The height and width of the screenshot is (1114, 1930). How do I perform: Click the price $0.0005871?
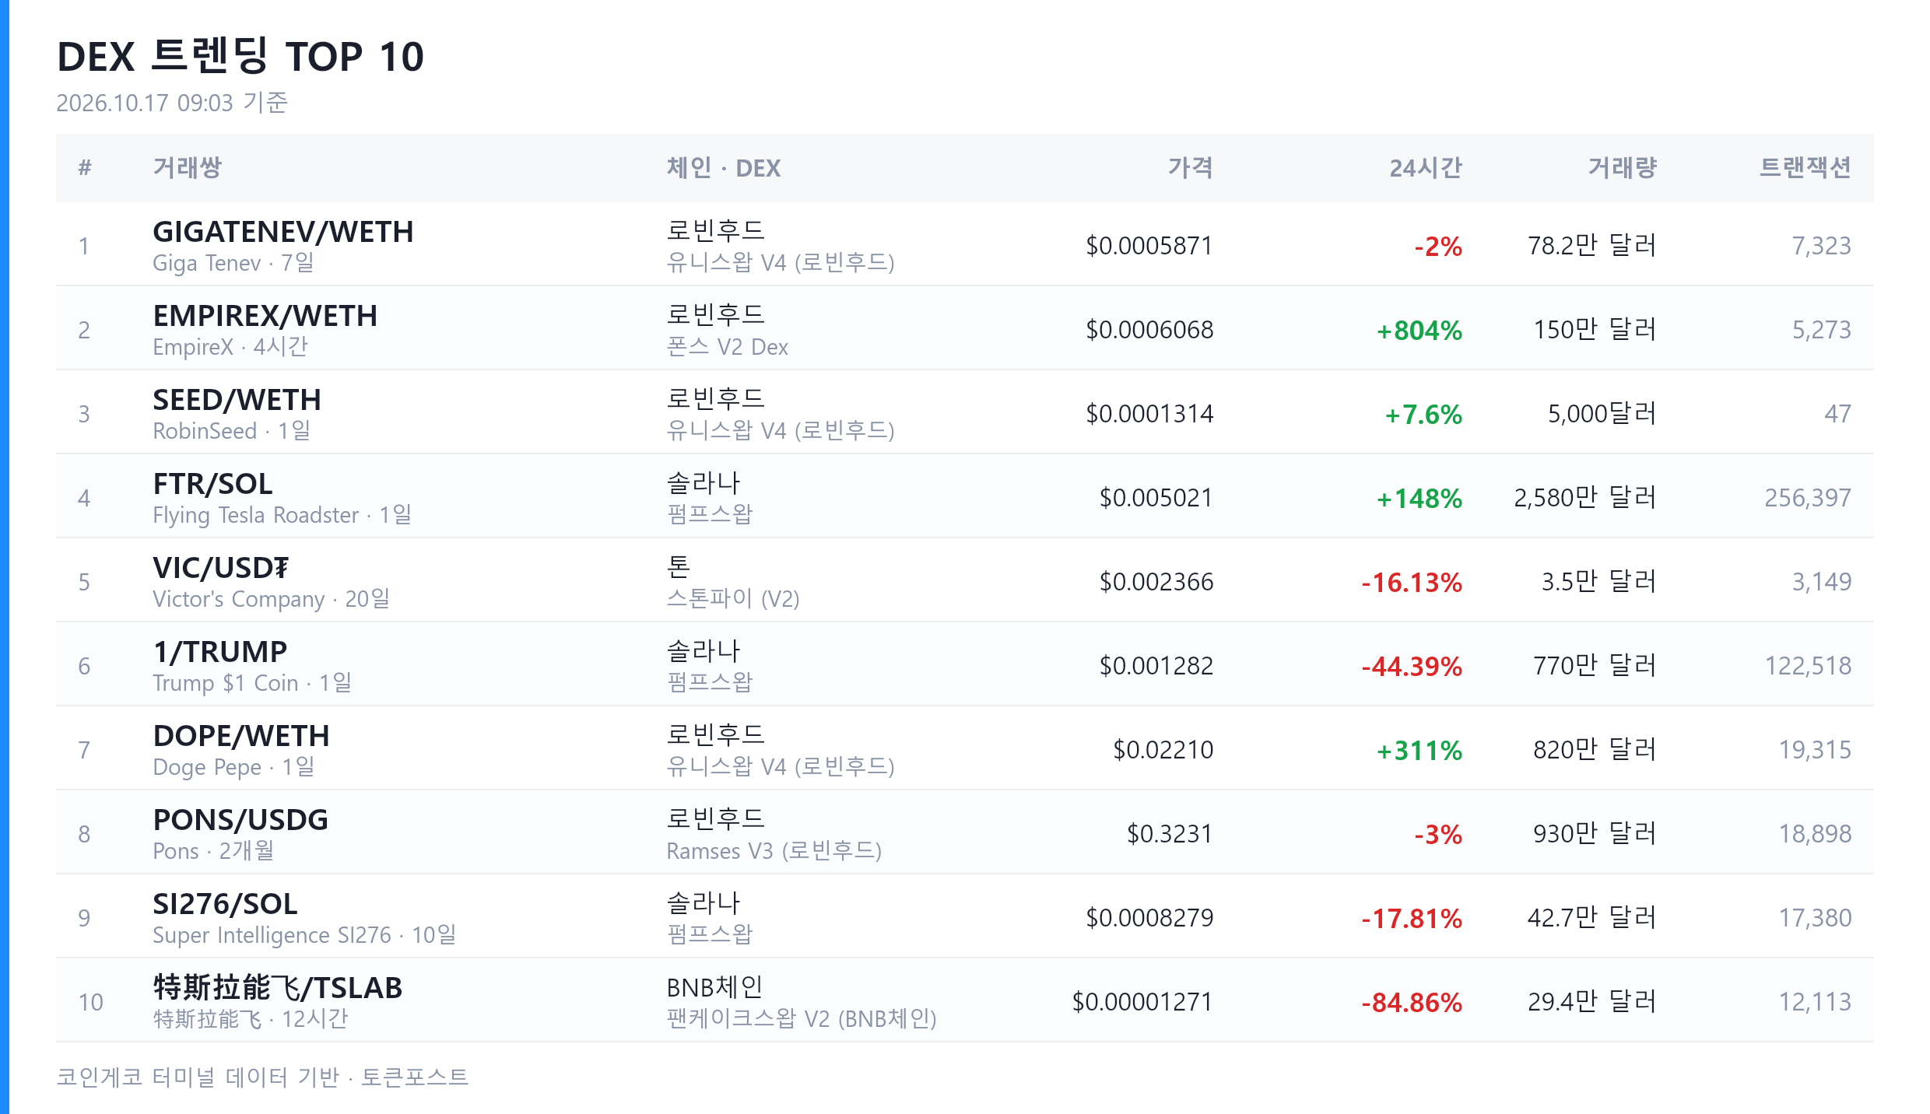point(1149,246)
